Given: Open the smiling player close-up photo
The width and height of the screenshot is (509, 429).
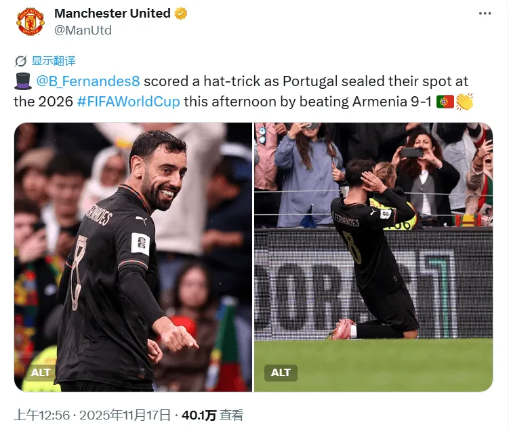Looking at the screenshot, I should (133, 257).
